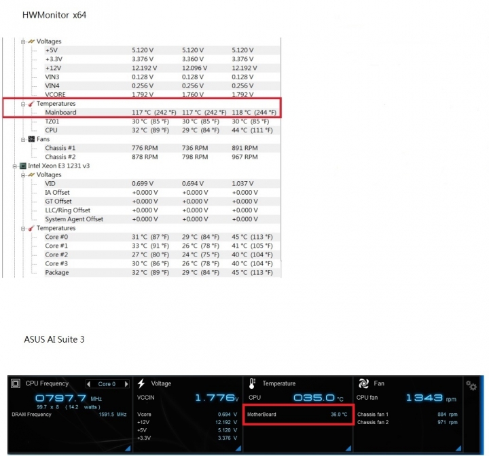Select the VIN3 row

coord(162,77)
